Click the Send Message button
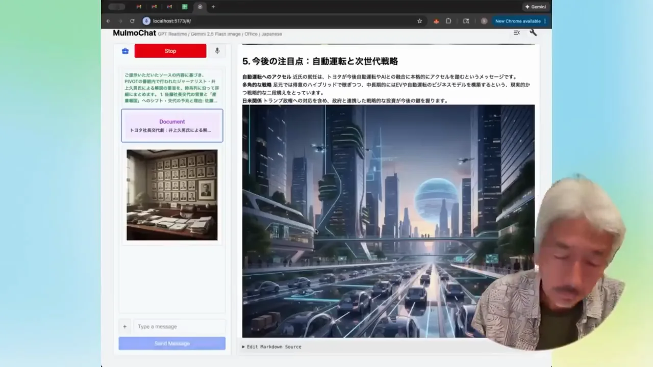The height and width of the screenshot is (367, 653). pyautogui.click(x=172, y=344)
